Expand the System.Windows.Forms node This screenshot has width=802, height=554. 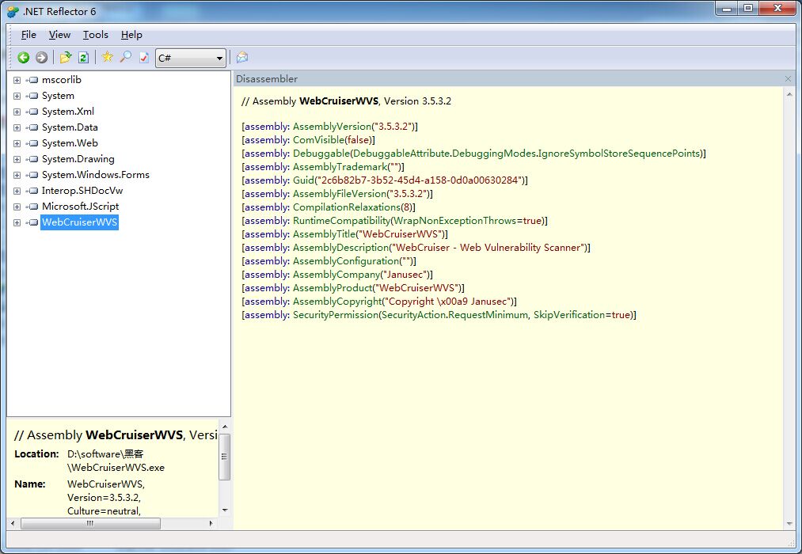coord(17,175)
